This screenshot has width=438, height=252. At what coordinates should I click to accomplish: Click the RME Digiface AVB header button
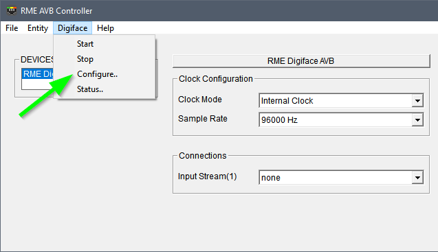(301, 61)
